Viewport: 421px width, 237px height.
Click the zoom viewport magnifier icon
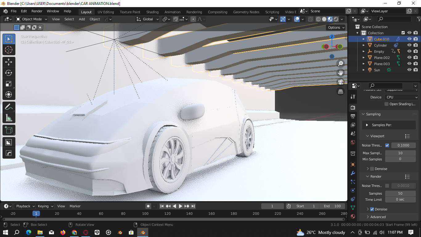pyautogui.click(x=341, y=64)
